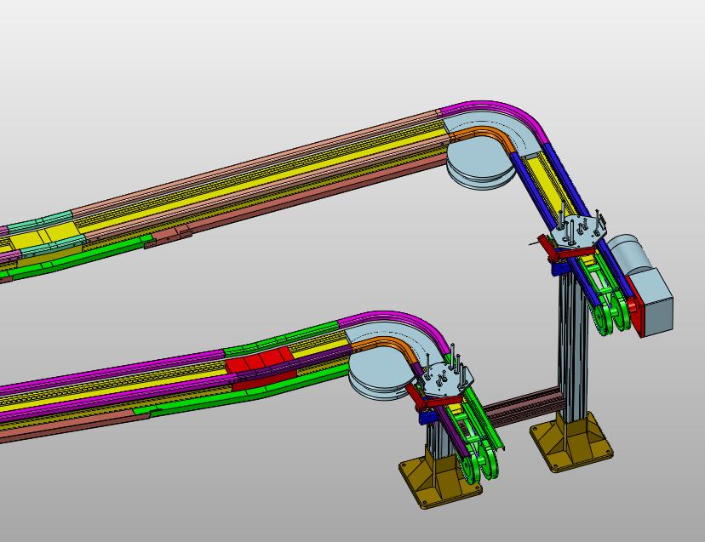The width and height of the screenshot is (705, 542).
Task: Select the gray cylindrical motor body
Action: pos(629,254)
